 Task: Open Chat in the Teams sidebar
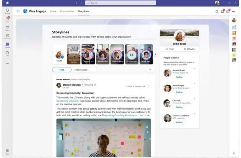7,20
